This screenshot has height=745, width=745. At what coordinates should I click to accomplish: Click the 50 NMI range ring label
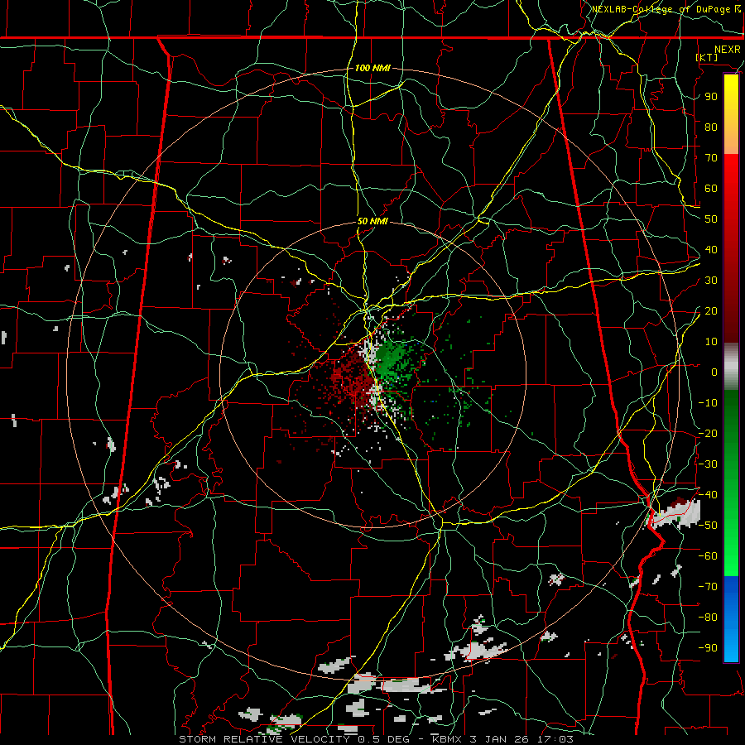click(x=372, y=221)
